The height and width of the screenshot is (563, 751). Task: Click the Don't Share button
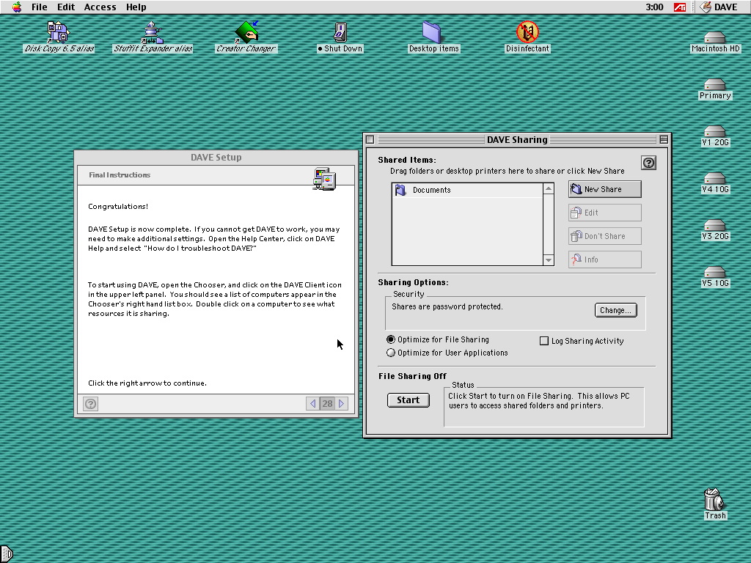(x=605, y=236)
